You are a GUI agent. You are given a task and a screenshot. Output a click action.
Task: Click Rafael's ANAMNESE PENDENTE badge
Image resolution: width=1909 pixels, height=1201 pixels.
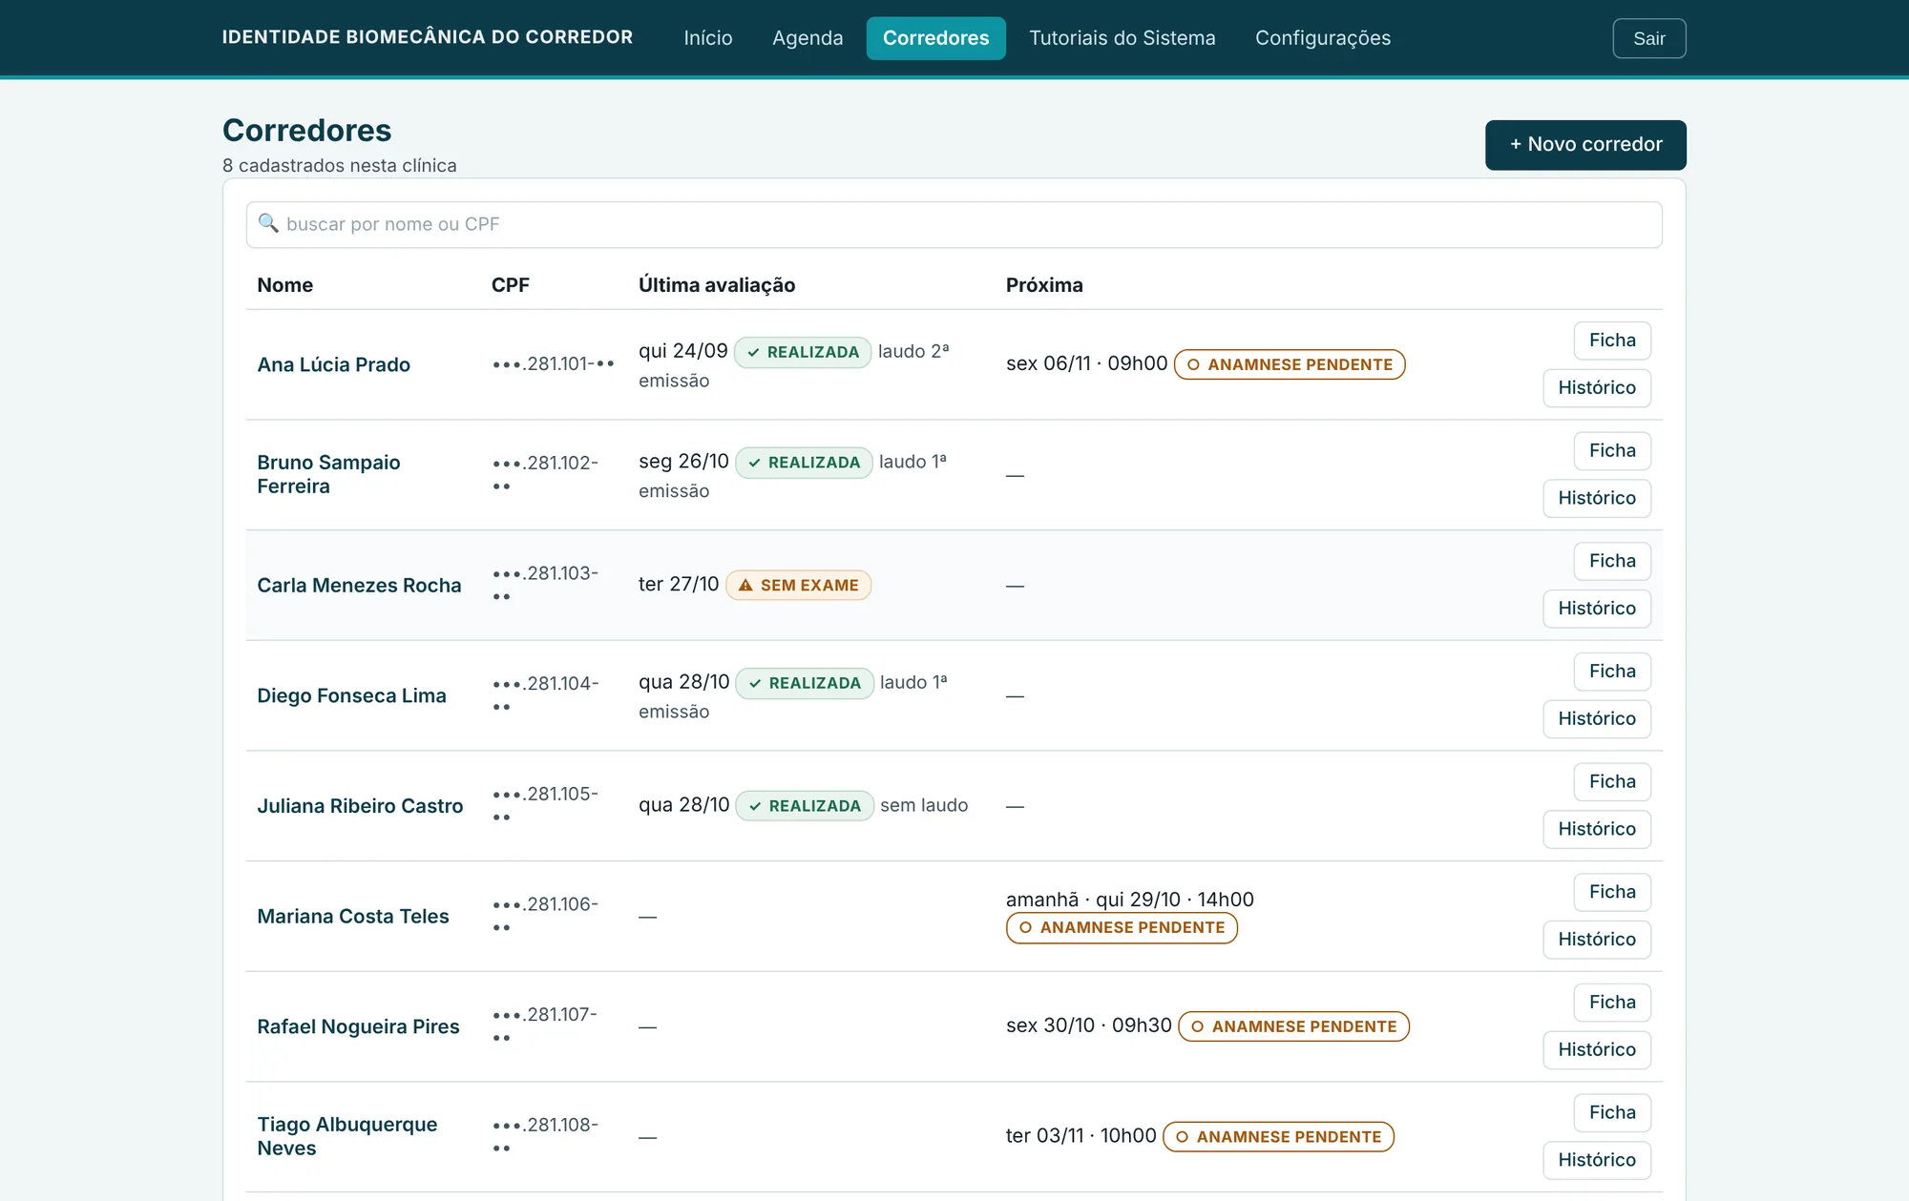(1293, 1026)
